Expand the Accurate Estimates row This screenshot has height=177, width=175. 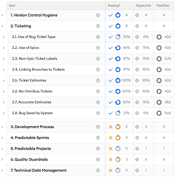point(4,102)
